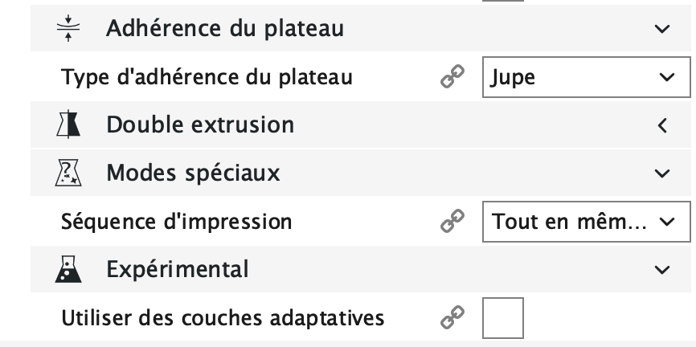The width and height of the screenshot is (696, 347).
Task: Click the Adhérence du plateau header title
Action: 225,30
